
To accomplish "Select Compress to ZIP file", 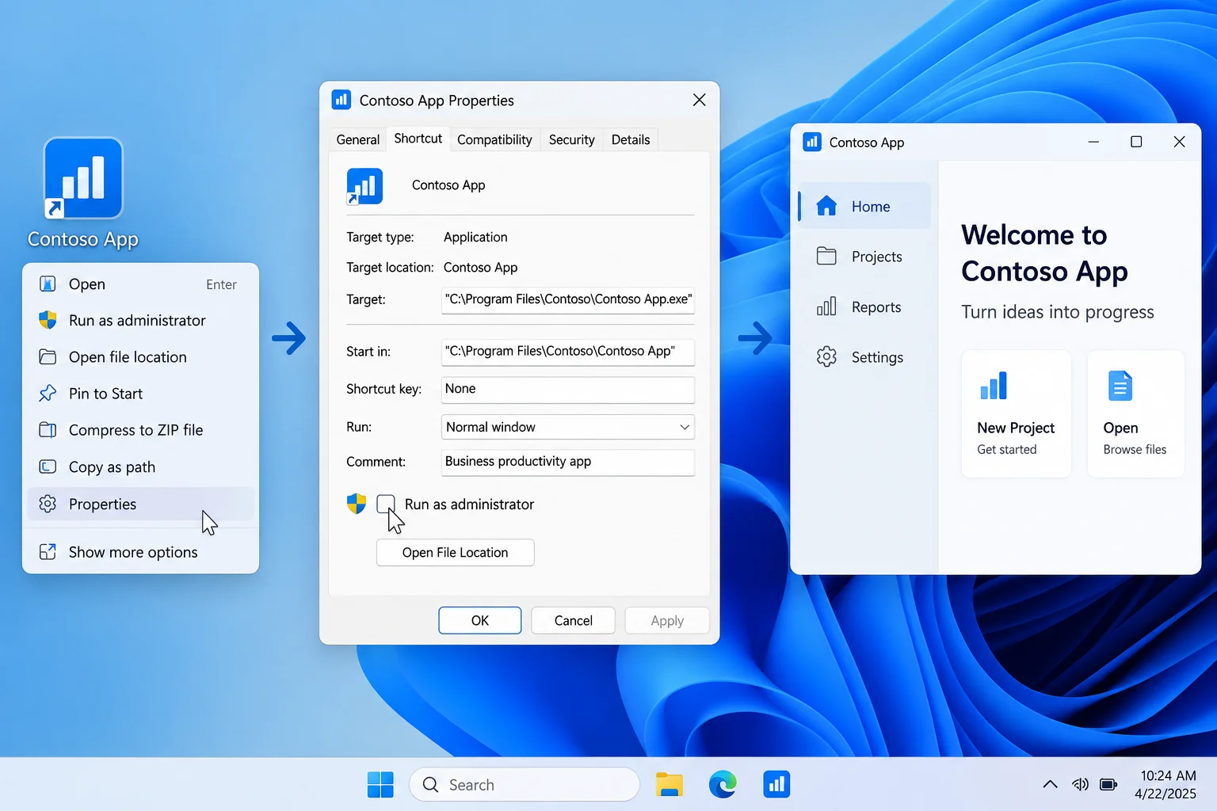I will coord(141,430).
